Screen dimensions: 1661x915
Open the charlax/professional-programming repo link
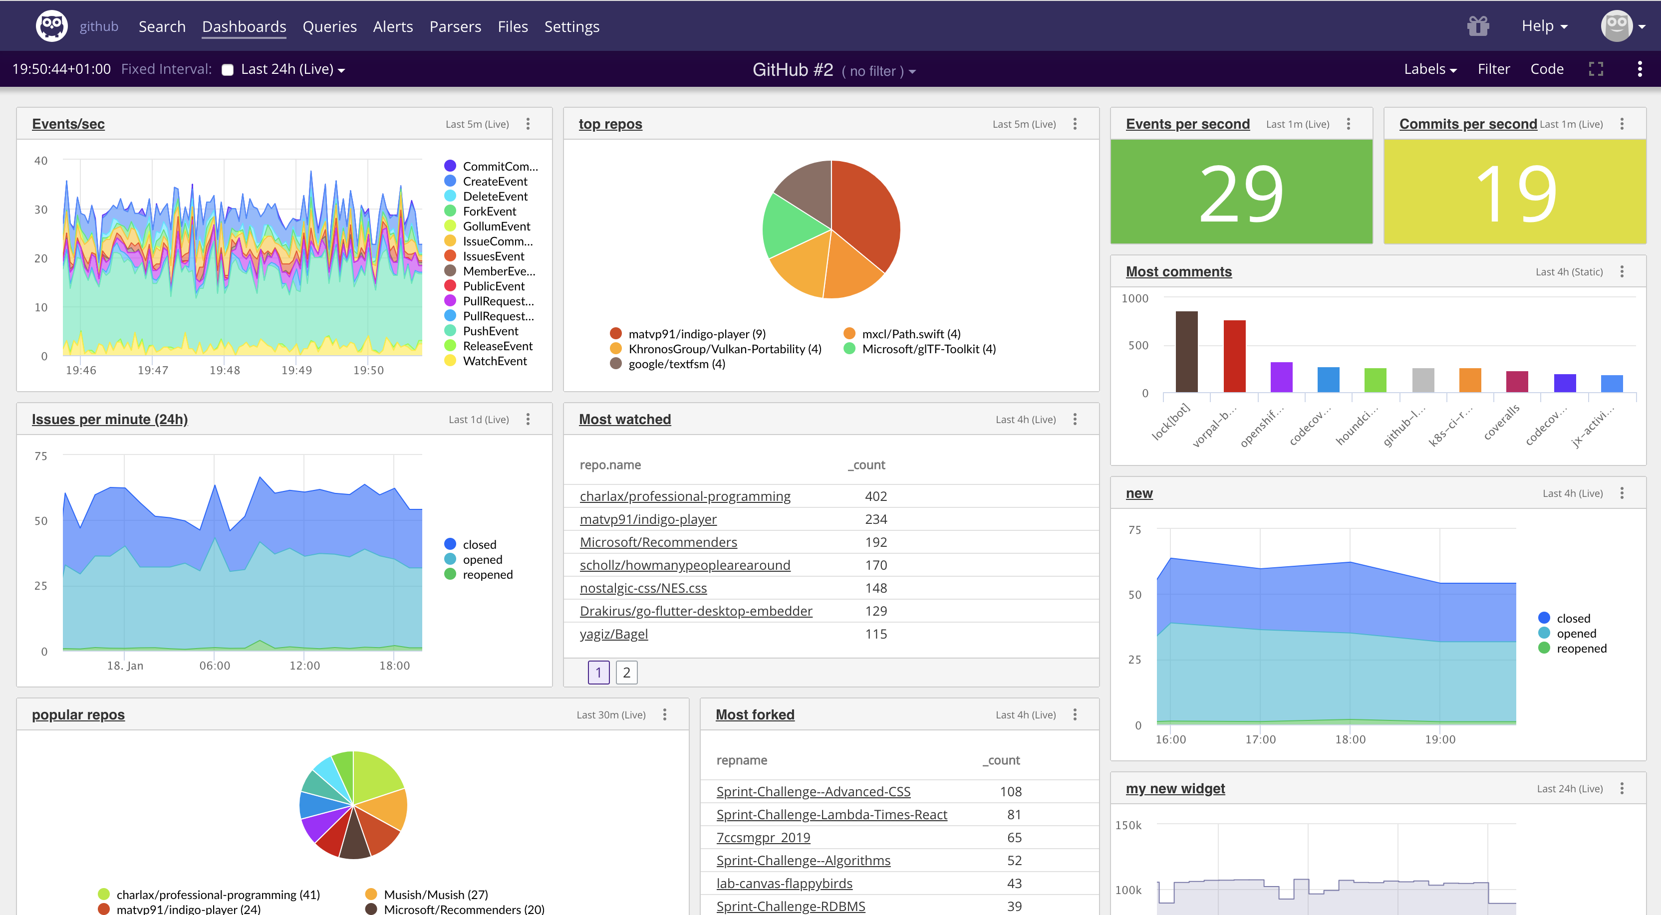tap(685, 496)
